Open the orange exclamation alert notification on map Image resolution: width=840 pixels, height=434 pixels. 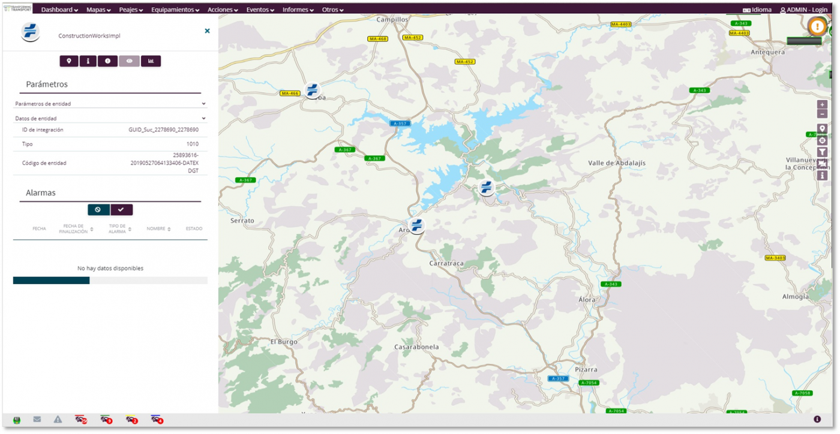coord(817,26)
